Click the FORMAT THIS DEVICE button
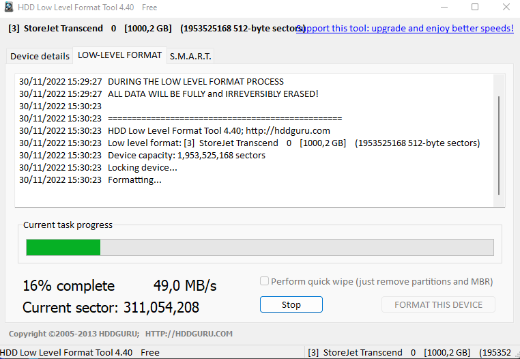 pyautogui.click(x=438, y=305)
